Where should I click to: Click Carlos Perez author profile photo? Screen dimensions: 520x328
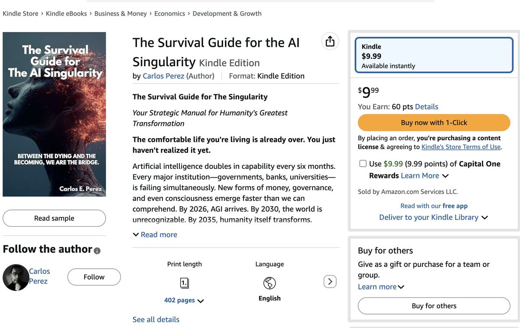16,277
